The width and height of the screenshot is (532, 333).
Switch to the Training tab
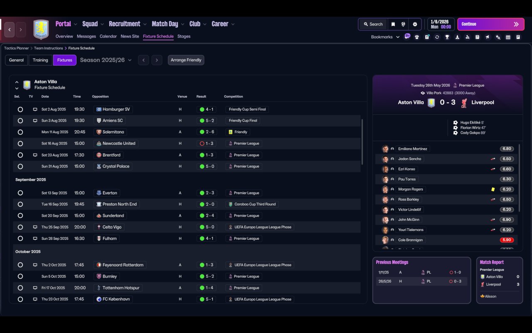pyautogui.click(x=40, y=60)
